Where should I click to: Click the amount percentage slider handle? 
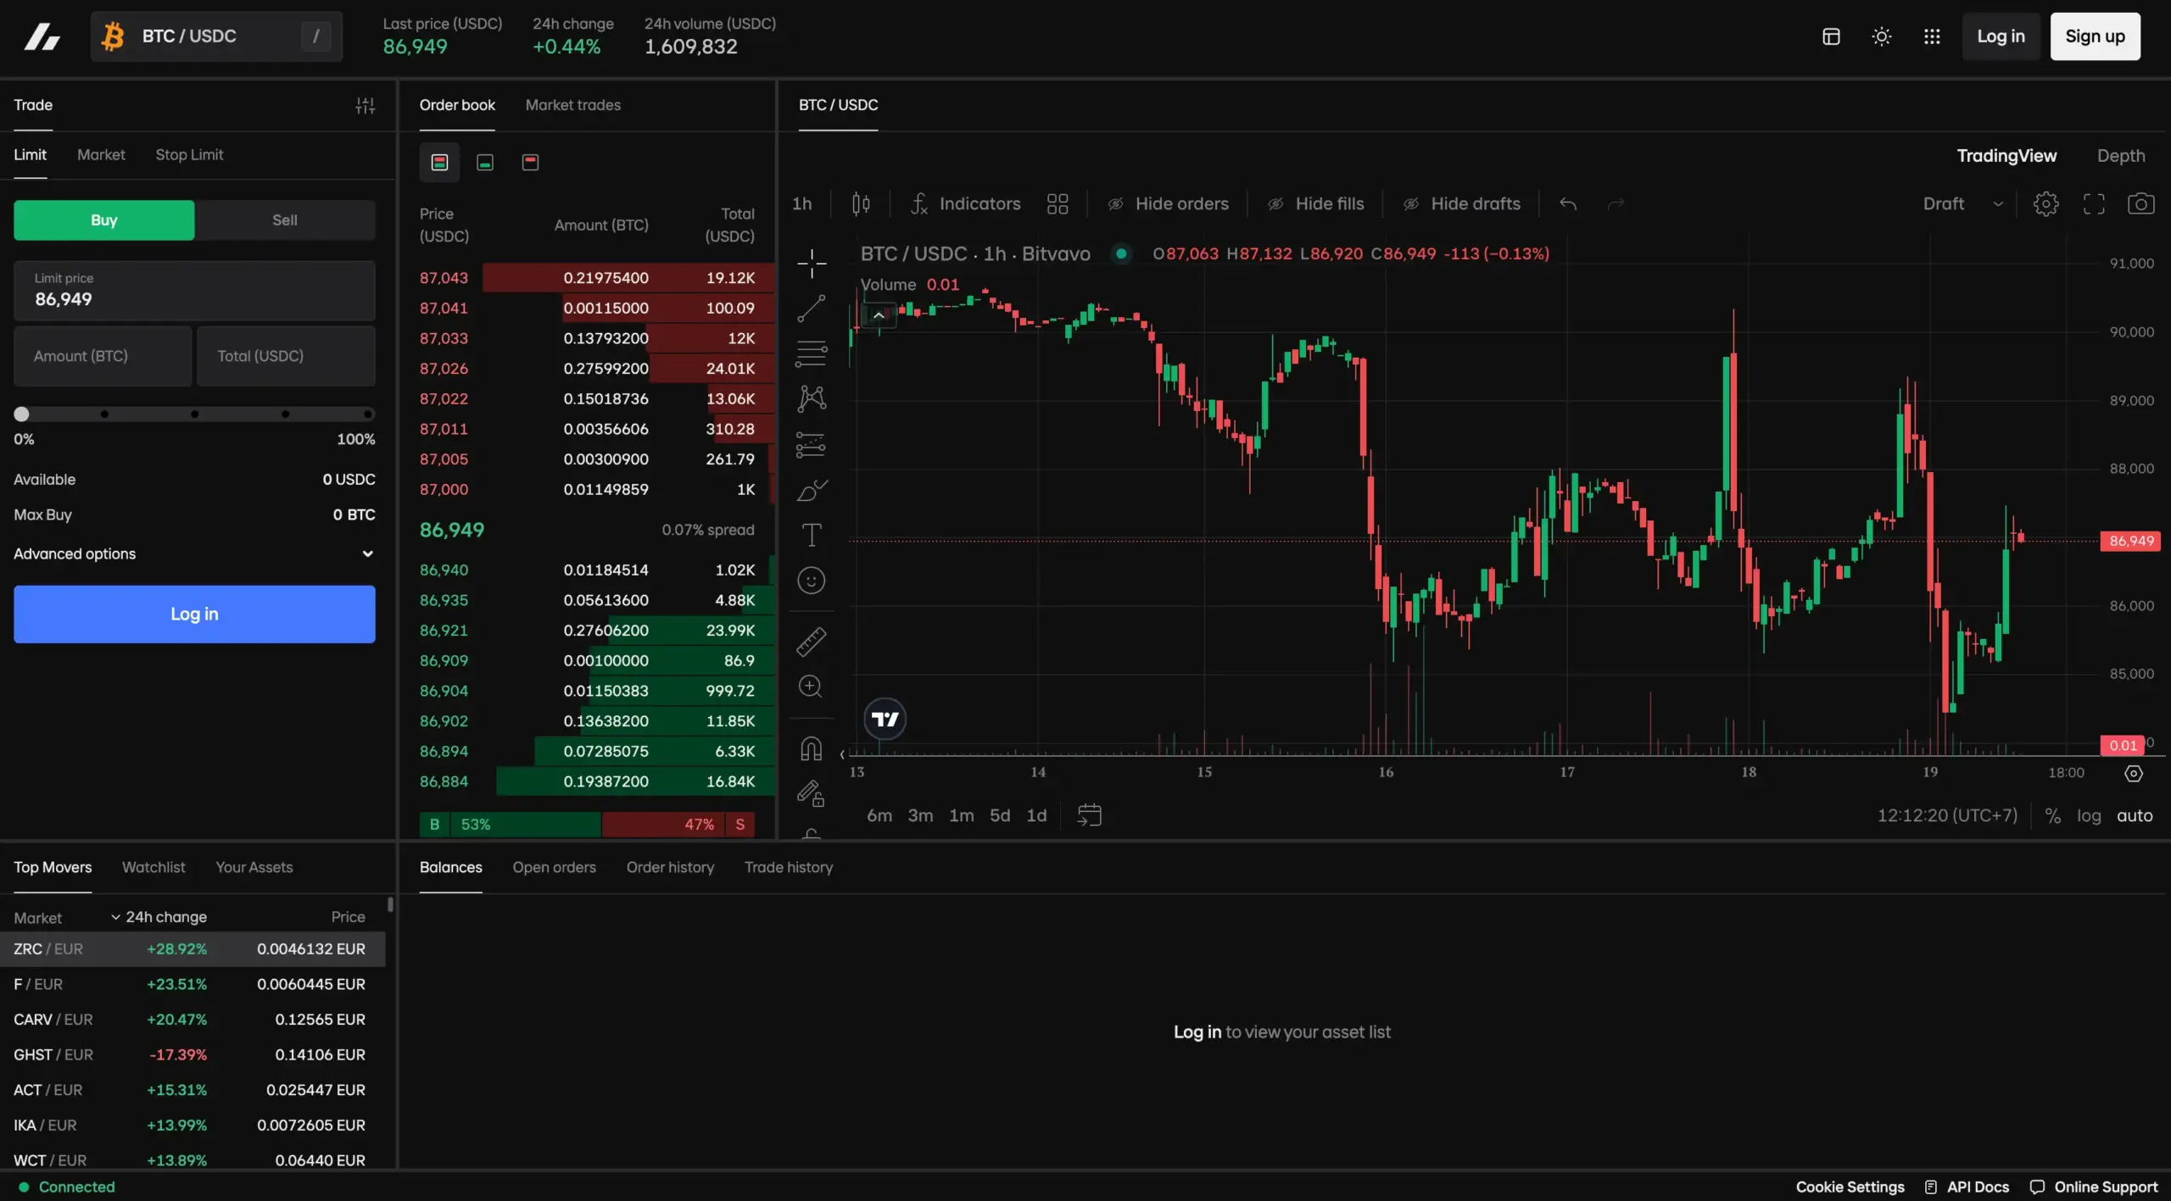click(x=22, y=414)
